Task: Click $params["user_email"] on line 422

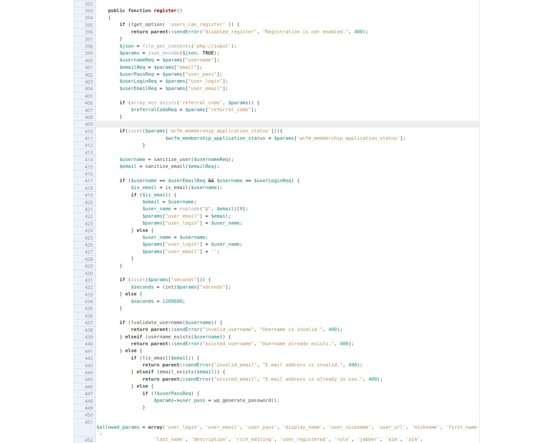Action: pyautogui.click(x=172, y=216)
